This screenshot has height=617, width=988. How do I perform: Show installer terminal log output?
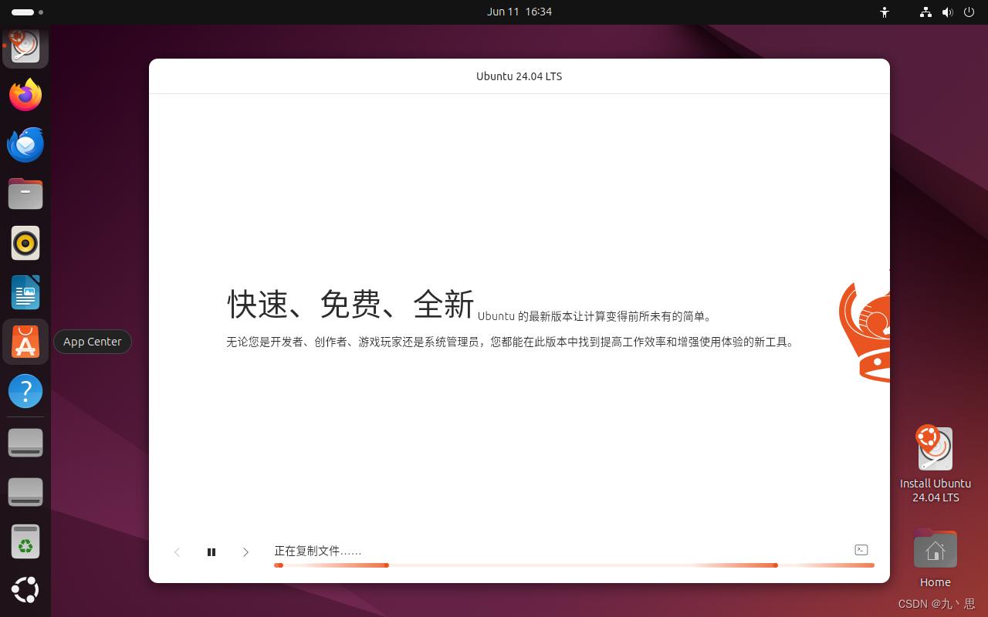861,550
